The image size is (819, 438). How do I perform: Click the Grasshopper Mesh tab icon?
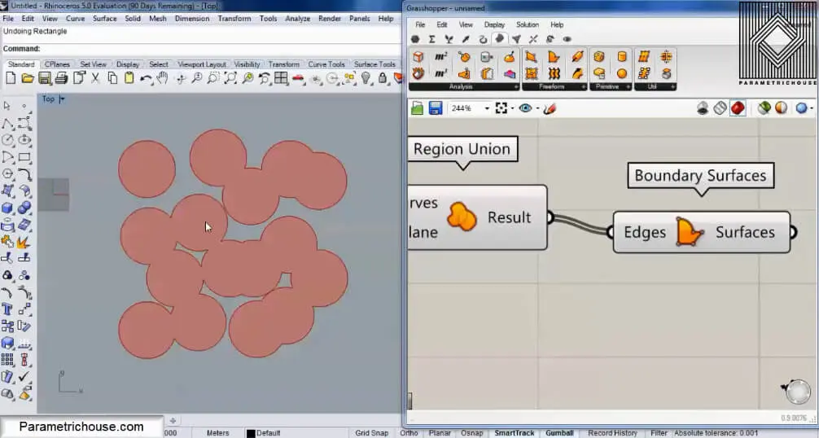(x=516, y=39)
